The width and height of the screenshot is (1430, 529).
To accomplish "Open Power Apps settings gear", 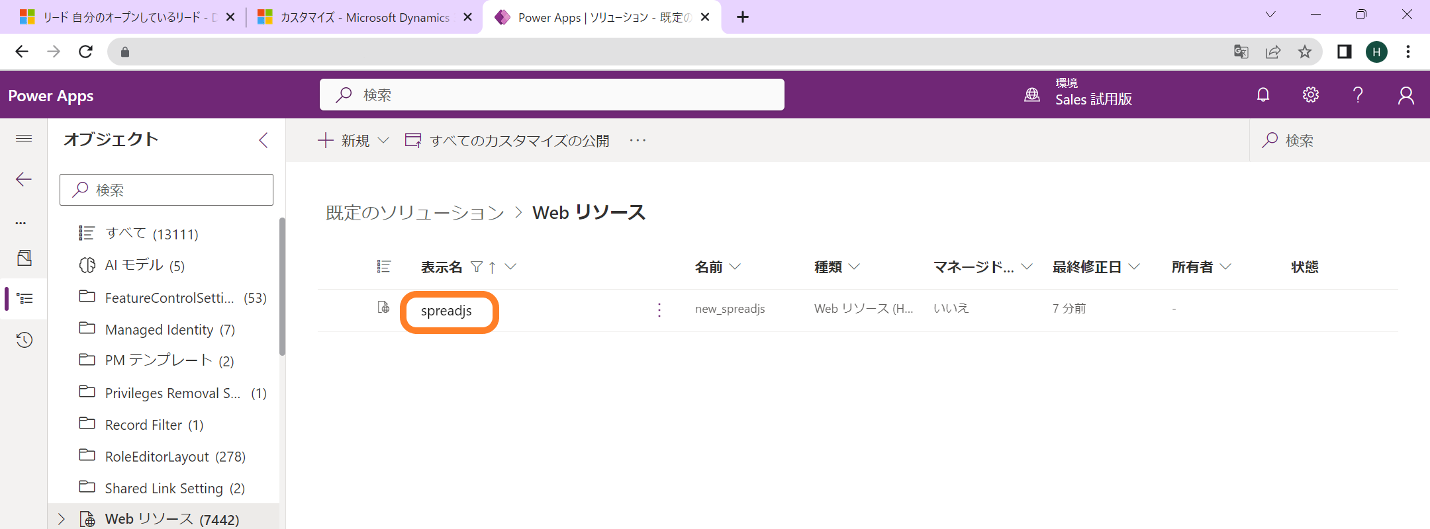I will point(1311,95).
